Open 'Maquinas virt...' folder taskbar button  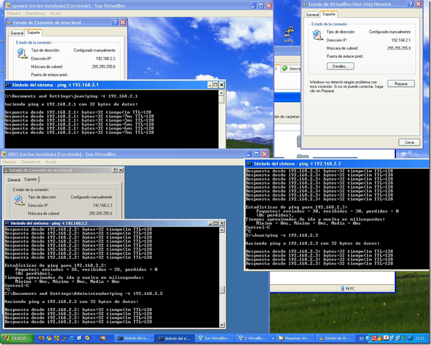pyautogui.click(x=295, y=339)
